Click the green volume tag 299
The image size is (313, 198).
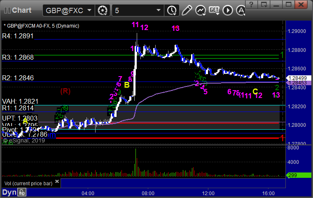[x=299, y=175]
